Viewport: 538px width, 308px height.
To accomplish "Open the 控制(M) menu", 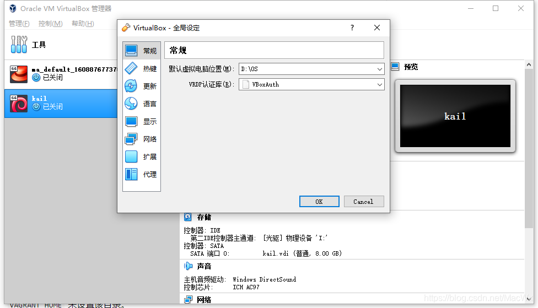I will coord(51,23).
